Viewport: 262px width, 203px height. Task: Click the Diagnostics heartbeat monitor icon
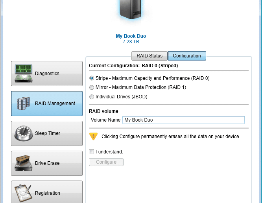23,73
